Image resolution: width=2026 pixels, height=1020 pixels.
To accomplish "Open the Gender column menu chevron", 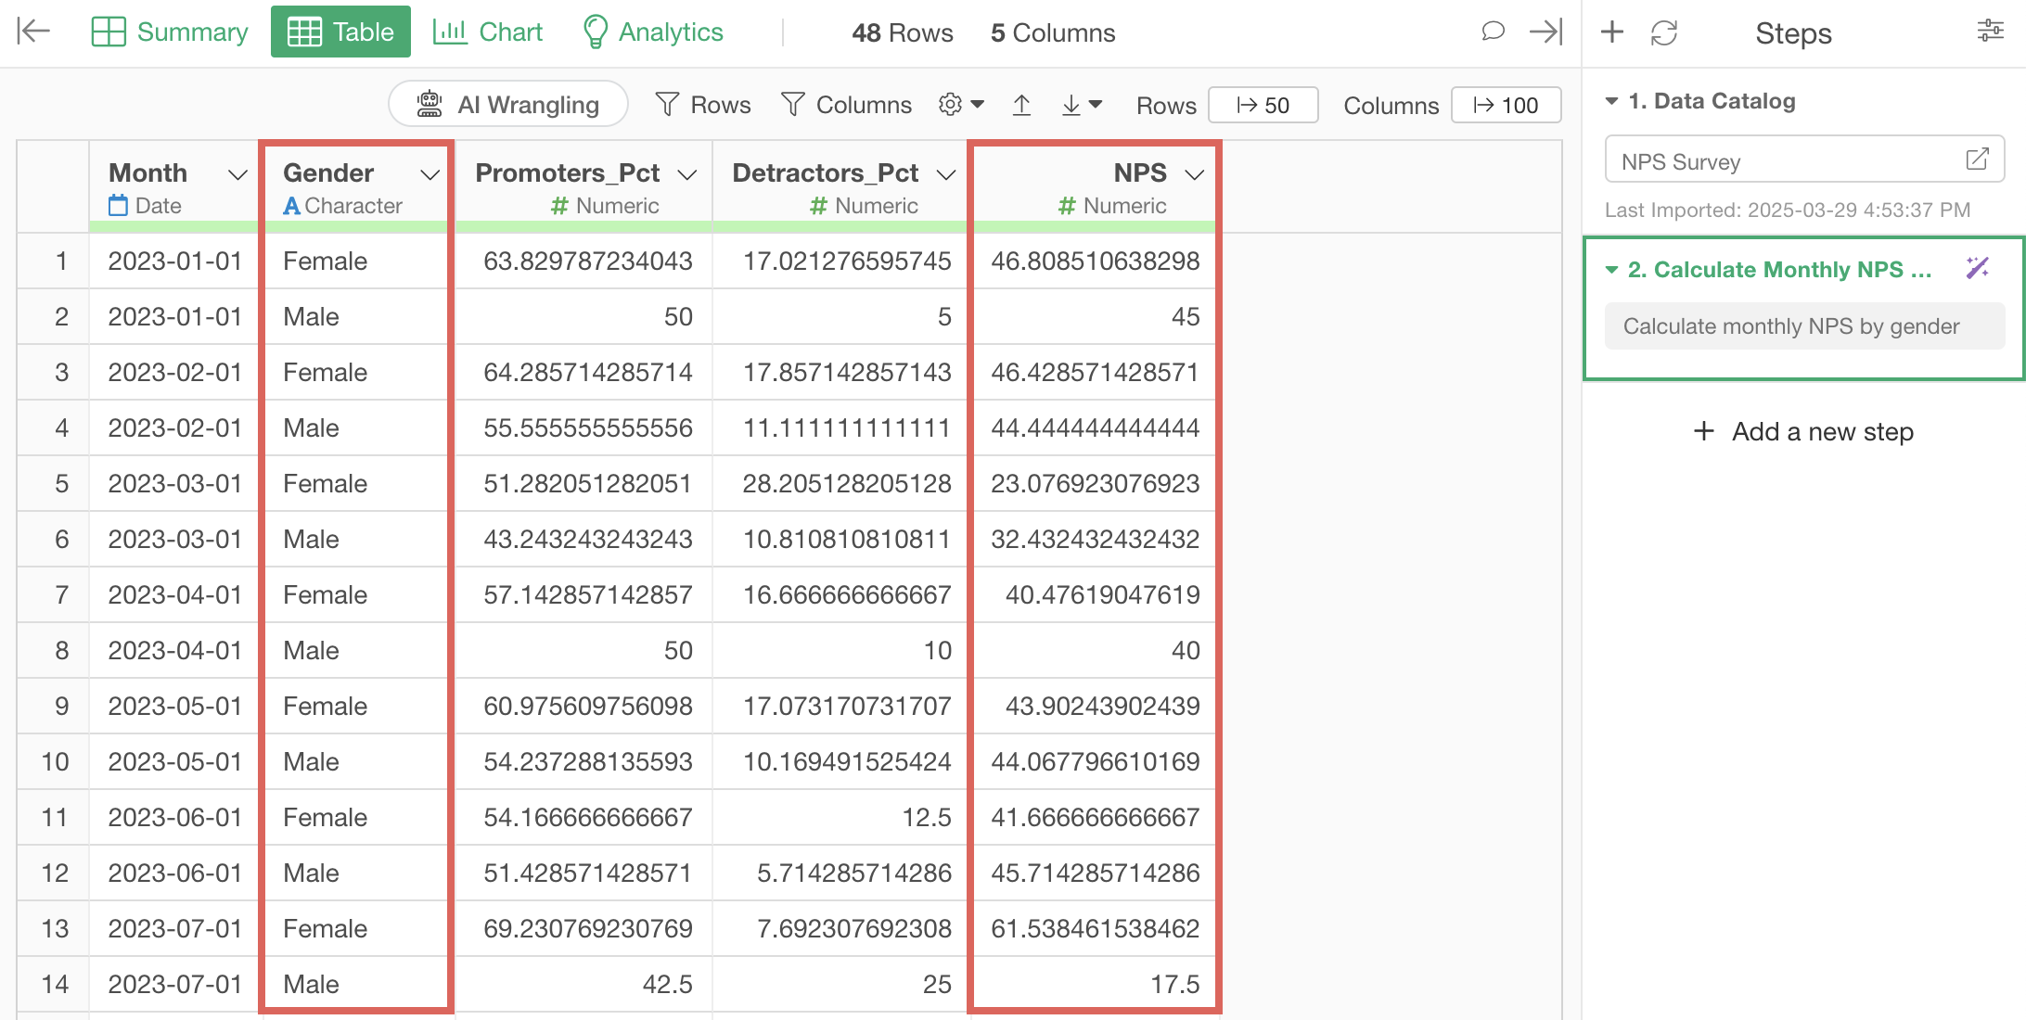I will (430, 174).
